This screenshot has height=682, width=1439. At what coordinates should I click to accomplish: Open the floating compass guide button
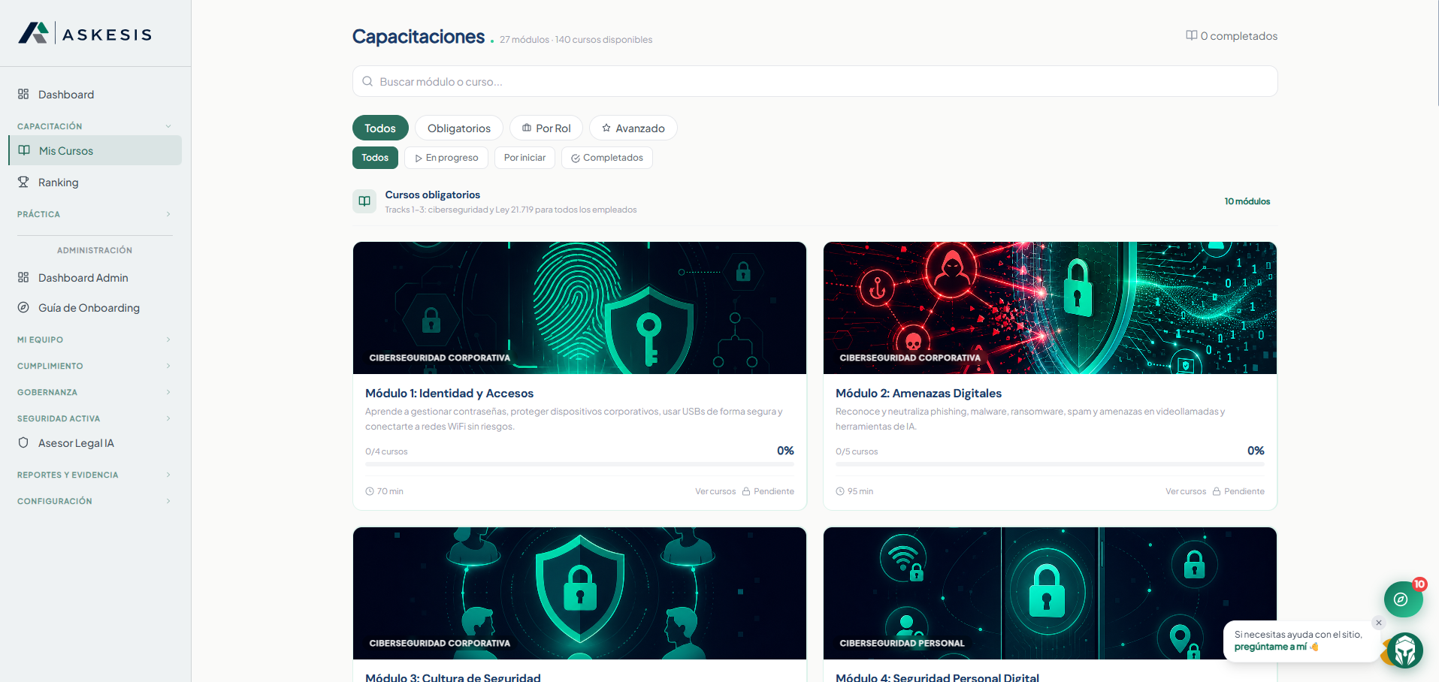tap(1401, 599)
